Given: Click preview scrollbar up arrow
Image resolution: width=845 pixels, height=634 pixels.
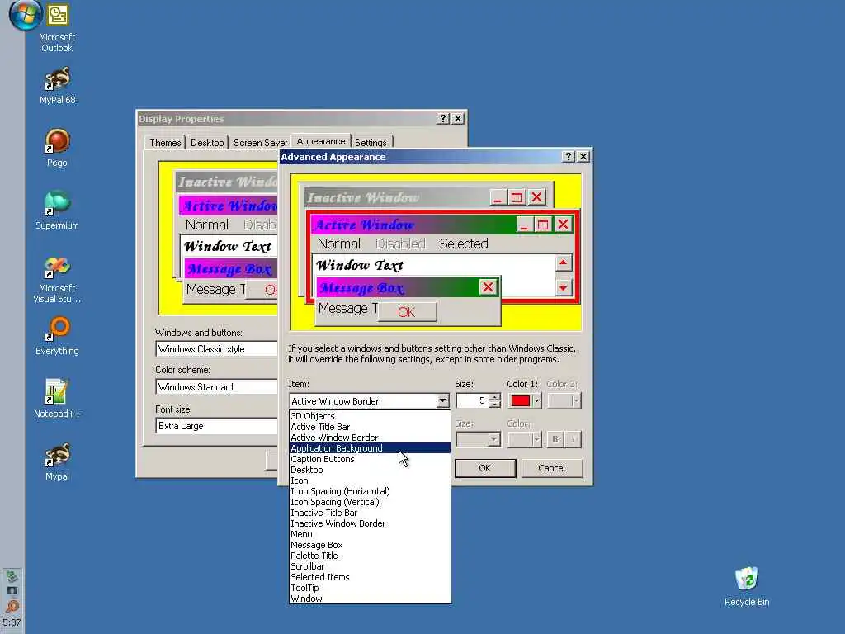Looking at the screenshot, I should pyautogui.click(x=563, y=263).
